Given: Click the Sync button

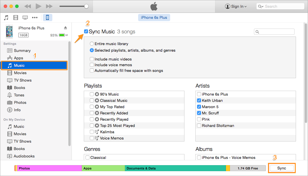Looking at the screenshot, I should tap(282, 168).
